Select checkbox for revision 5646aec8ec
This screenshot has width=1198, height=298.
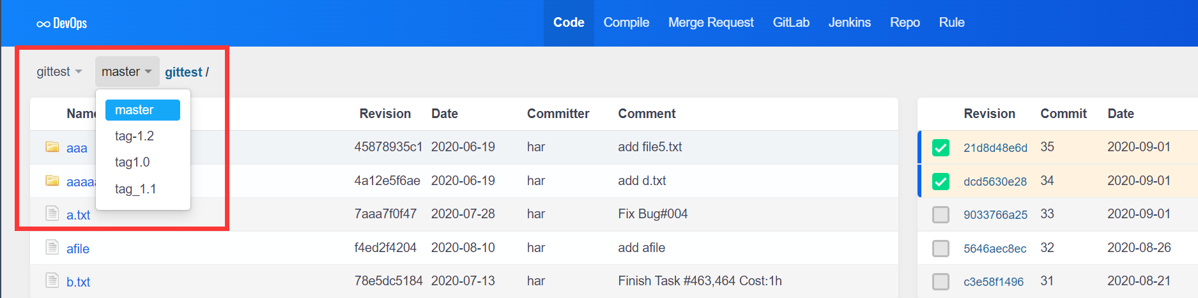coord(941,248)
